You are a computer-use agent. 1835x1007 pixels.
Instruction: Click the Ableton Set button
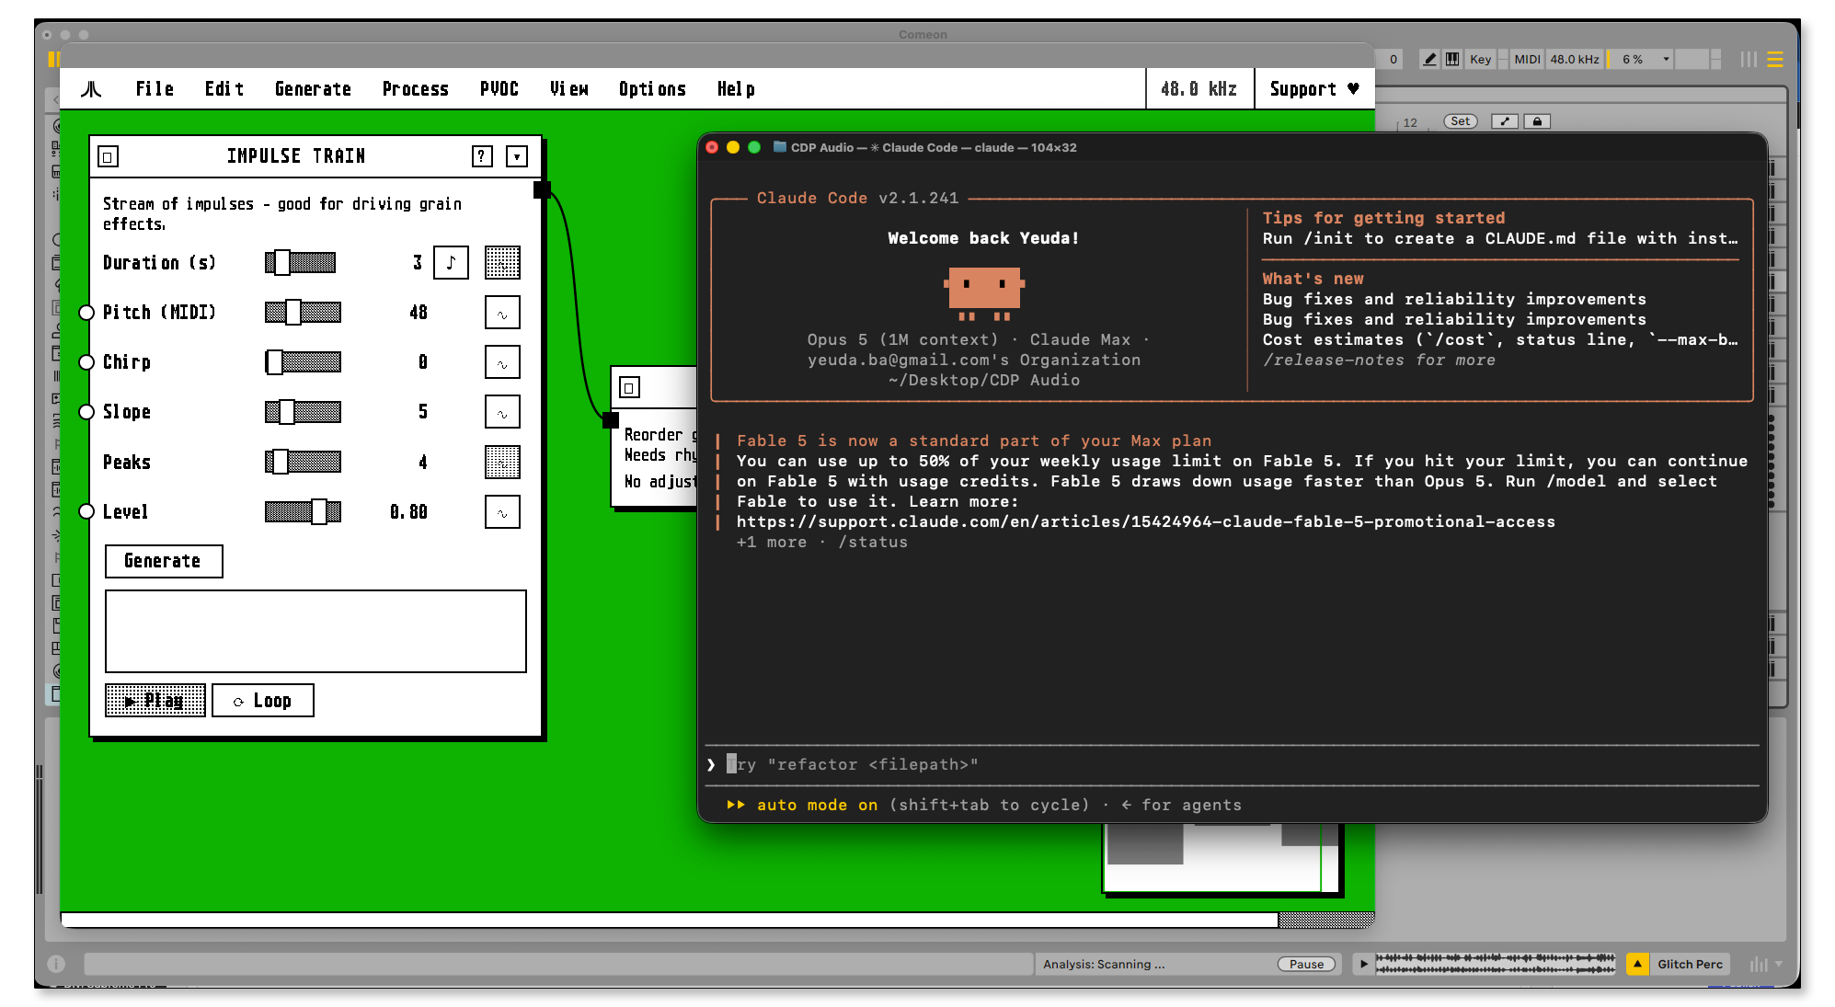coord(1460,121)
